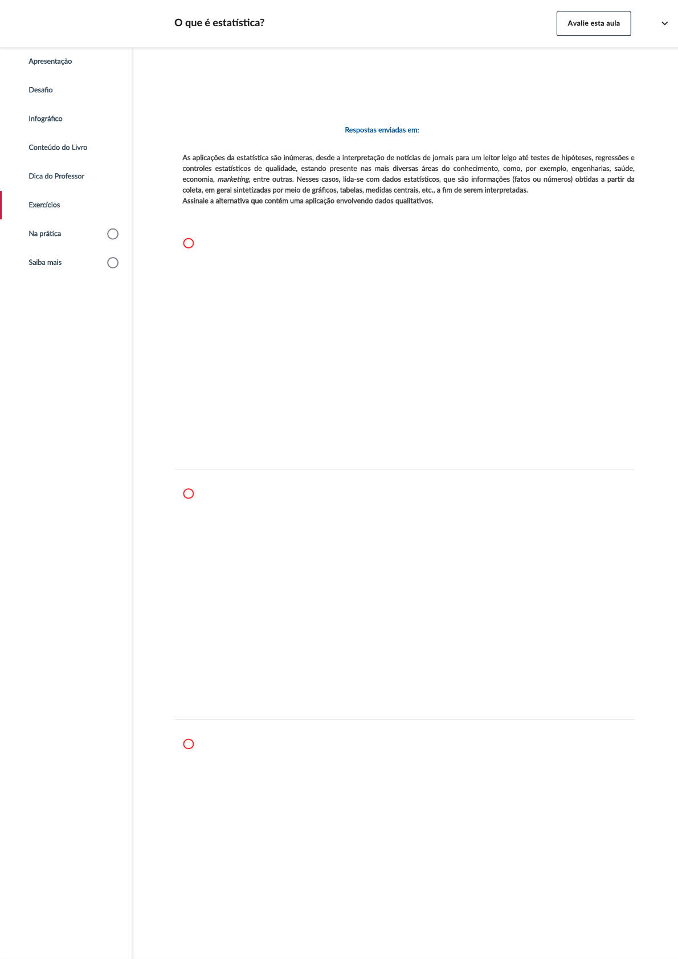
Task: Open the Saiba mais section
Action: 45,263
